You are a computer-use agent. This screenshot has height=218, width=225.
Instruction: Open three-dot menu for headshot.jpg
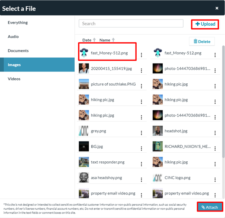coord(215,133)
